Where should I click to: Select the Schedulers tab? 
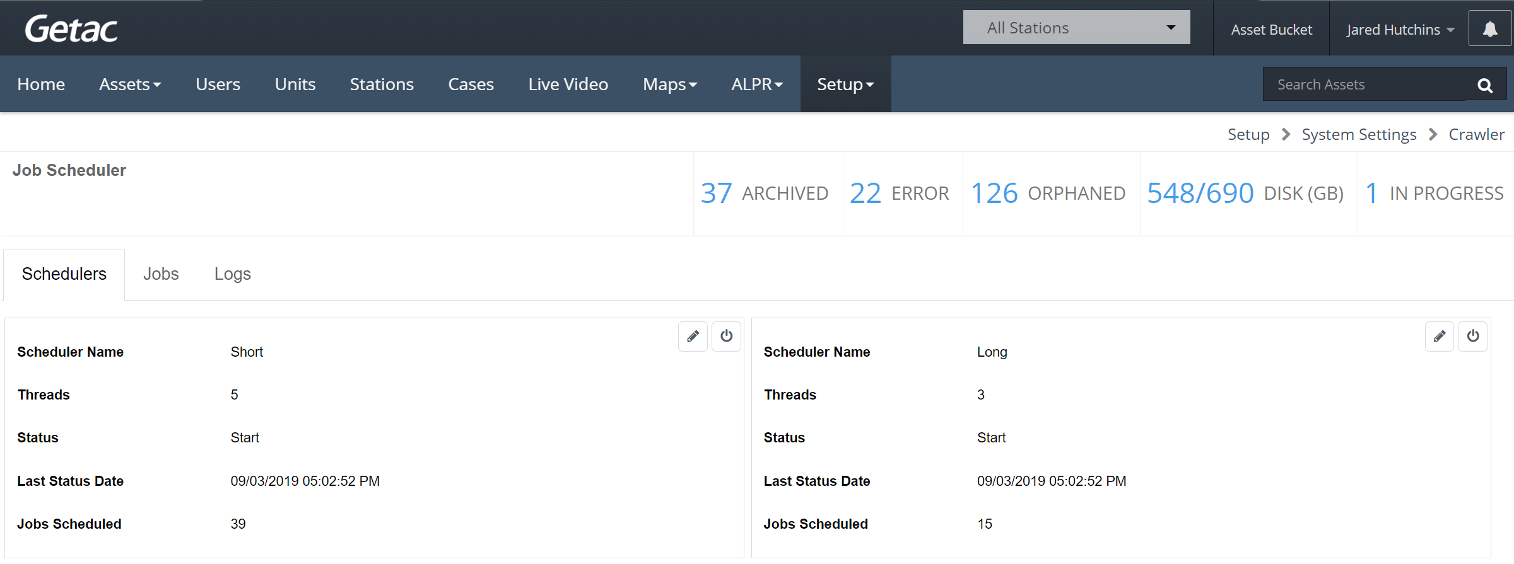pyautogui.click(x=64, y=274)
